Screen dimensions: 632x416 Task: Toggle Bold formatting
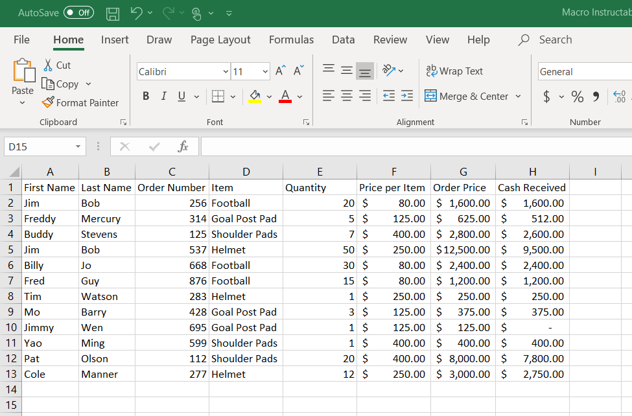click(x=146, y=95)
